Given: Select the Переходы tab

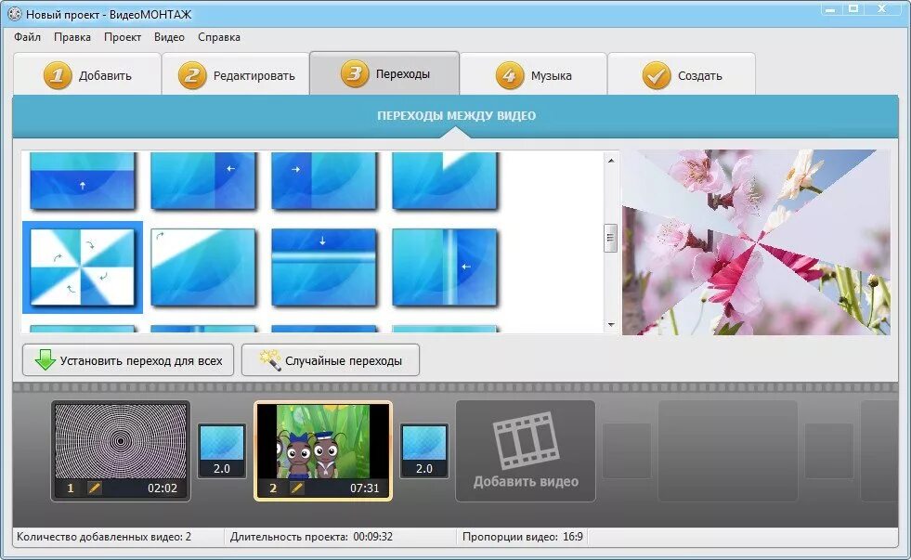Looking at the screenshot, I should (384, 73).
